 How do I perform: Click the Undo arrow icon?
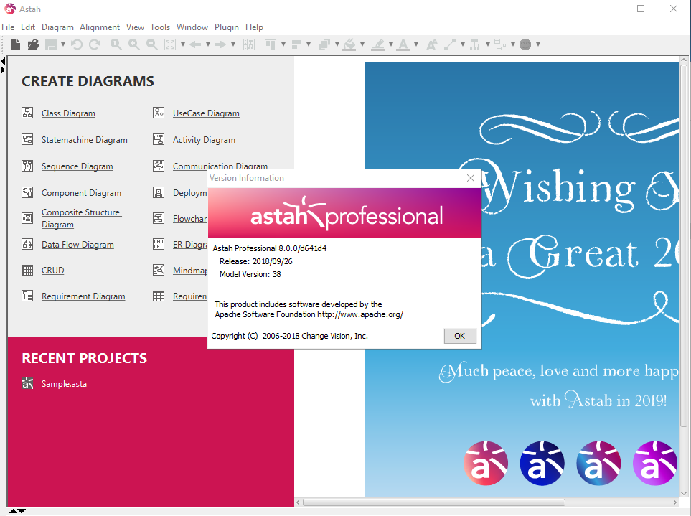tap(77, 44)
